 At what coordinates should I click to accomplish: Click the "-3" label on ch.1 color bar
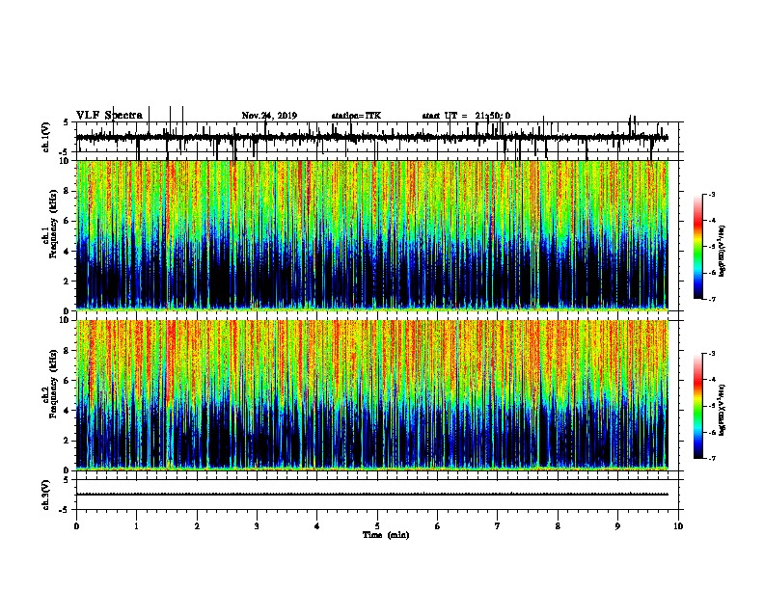pyautogui.click(x=711, y=194)
